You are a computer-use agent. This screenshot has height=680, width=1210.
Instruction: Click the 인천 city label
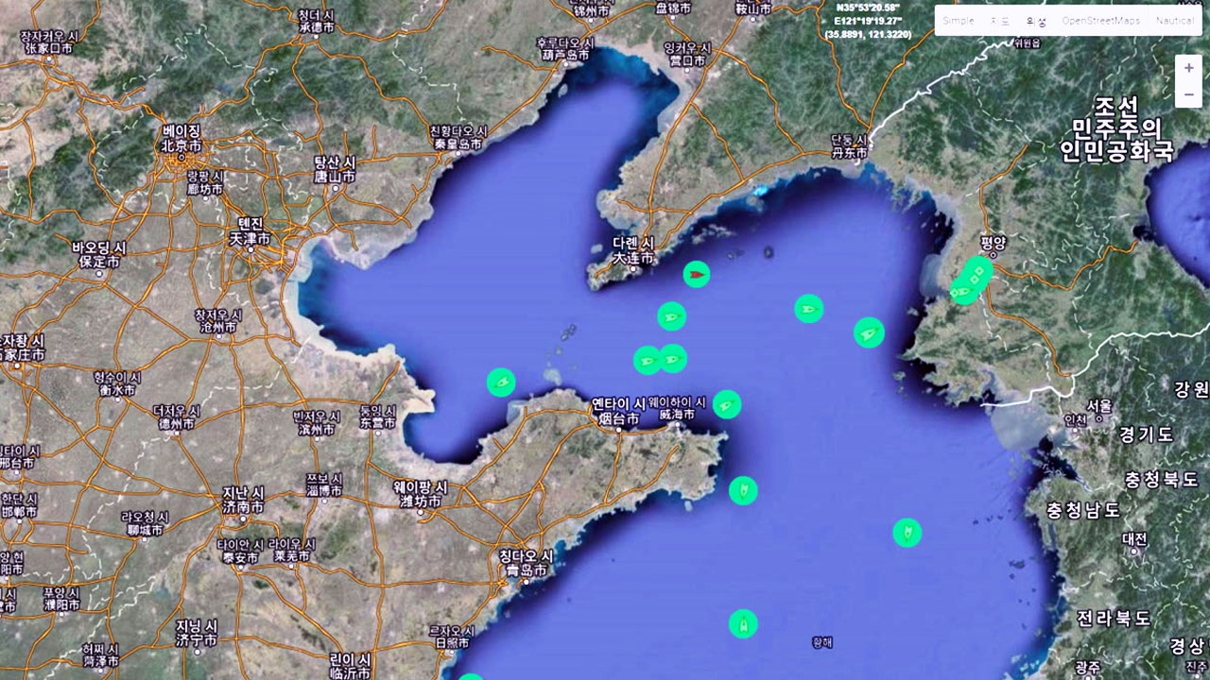point(1075,419)
